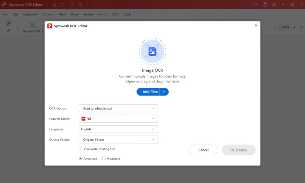Click the search magnifier icon
The height and width of the screenshot is (183, 305).
coord(302,27)
